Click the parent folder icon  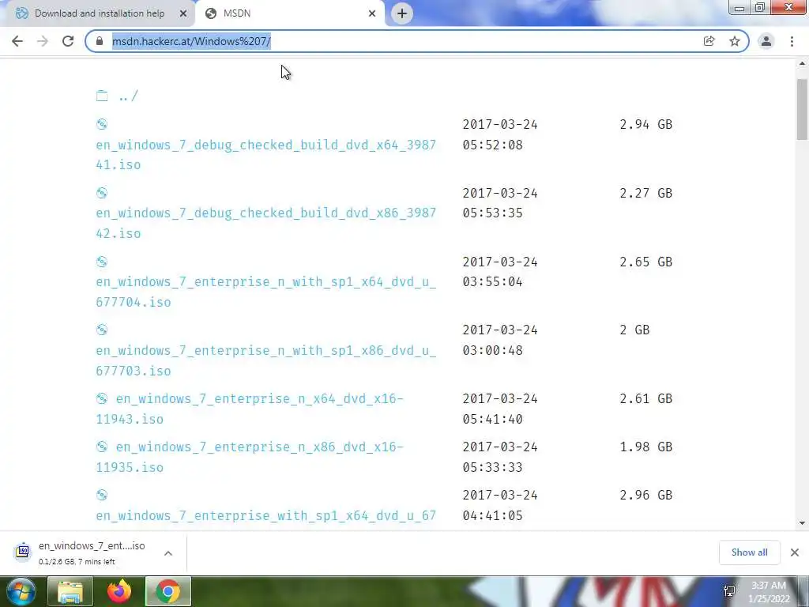click(102, 96)
